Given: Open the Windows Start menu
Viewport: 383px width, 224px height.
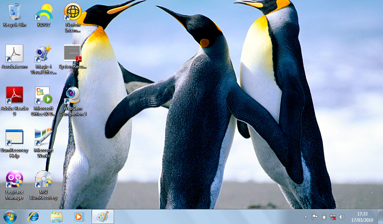Looking at the screenshot, I should [10, 217].
